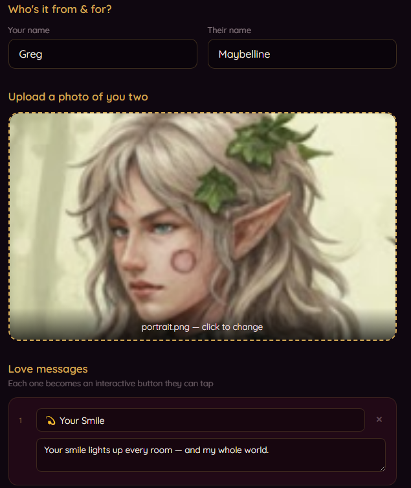Click the pink circle mark on the portrait's cheek
The image size is (411, 488).
click(x=183, y=261)
